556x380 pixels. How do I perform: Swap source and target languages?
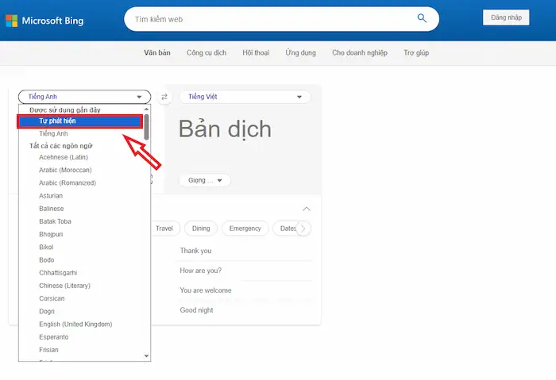[x=165, y=97]
